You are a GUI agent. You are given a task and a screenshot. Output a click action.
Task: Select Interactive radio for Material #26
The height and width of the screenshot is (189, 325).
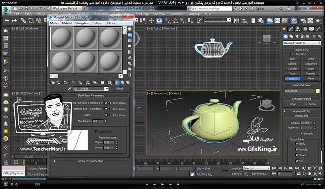tap(110, 109)
